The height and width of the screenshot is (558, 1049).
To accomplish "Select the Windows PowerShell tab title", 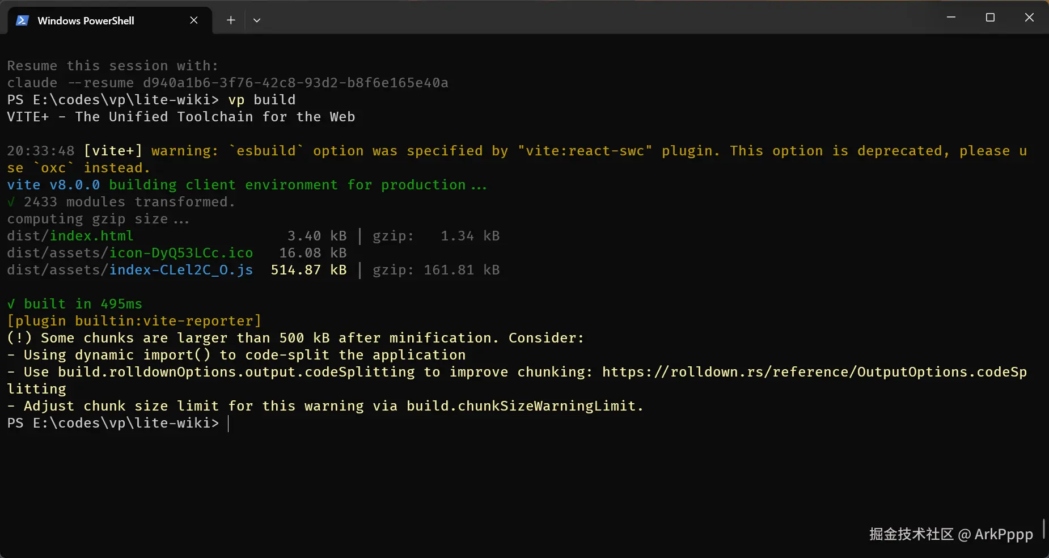I will click(x=86, y=21).
